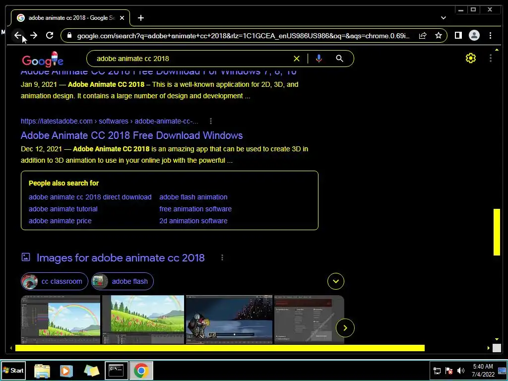Open the network icon in system tray

point(437,371)
